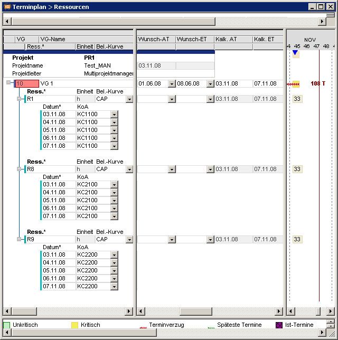Click the VG-Name column header

[x=86, y=39]
